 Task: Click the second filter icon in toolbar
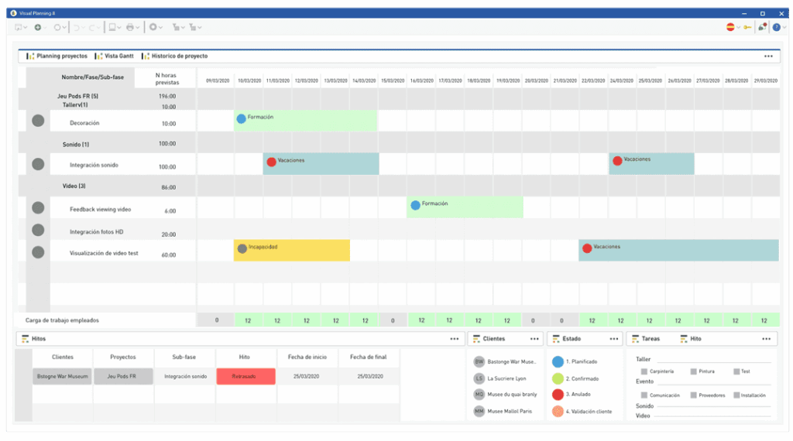(x=192, y=27)
